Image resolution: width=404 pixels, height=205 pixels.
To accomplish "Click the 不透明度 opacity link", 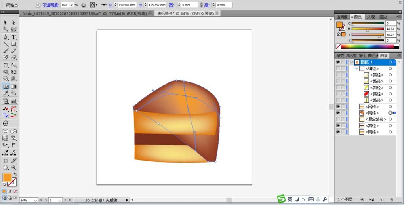I will point(50,5).
